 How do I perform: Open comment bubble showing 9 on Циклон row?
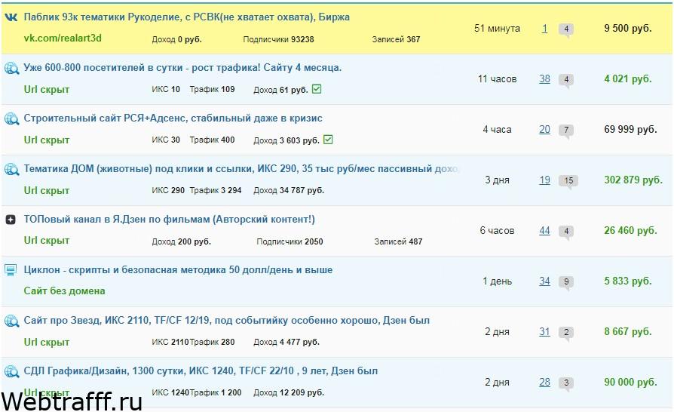pos(566,282)
